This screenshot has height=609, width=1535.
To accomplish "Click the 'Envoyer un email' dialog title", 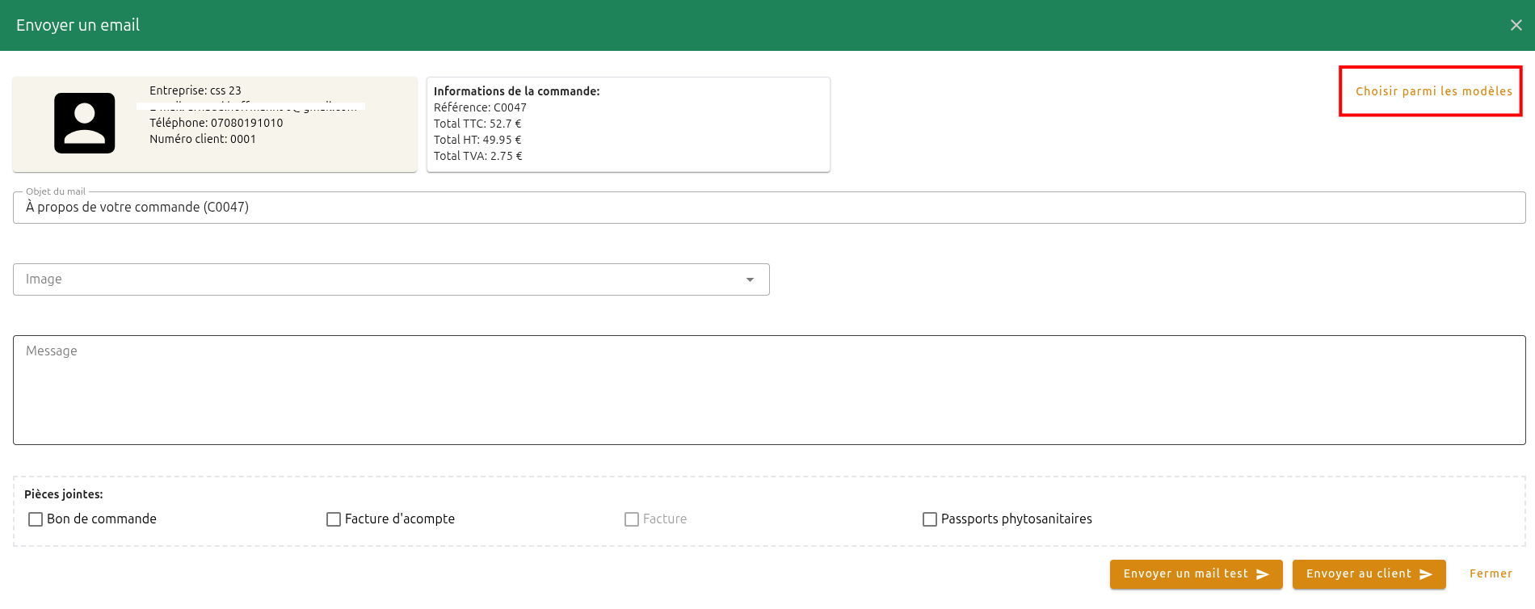I will point(78,25).
